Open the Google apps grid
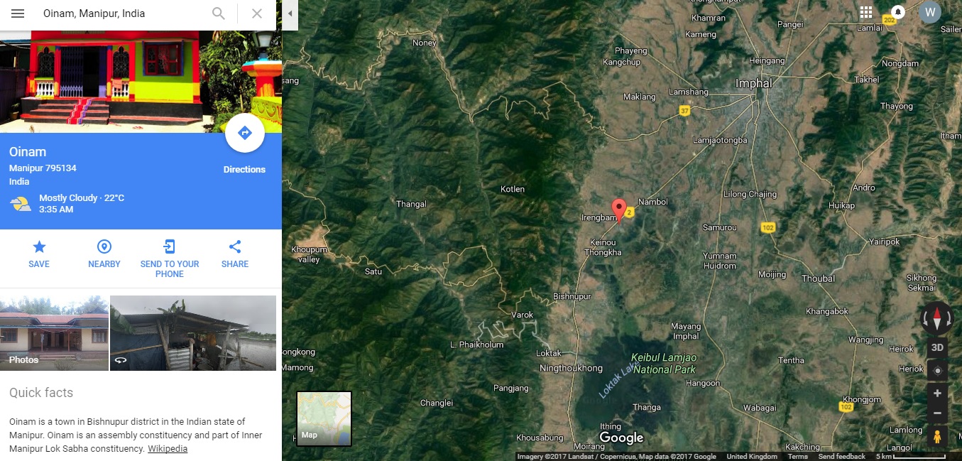The width and height of the screenshot is (962, 461). (x=866, y=12)
